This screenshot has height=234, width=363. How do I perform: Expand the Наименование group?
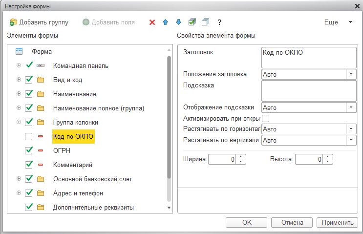[x=19, y=94]
